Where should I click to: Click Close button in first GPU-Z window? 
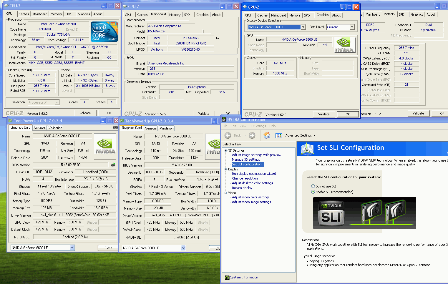[x=108, y=248]
